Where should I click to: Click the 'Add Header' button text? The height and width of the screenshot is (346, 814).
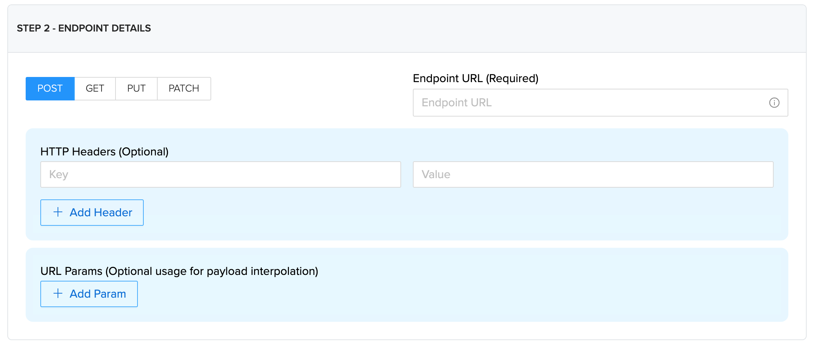(101, 213)
